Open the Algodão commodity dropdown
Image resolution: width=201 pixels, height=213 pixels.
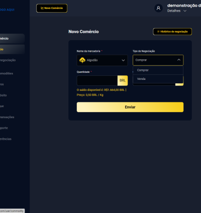click(x=102, y=60)
